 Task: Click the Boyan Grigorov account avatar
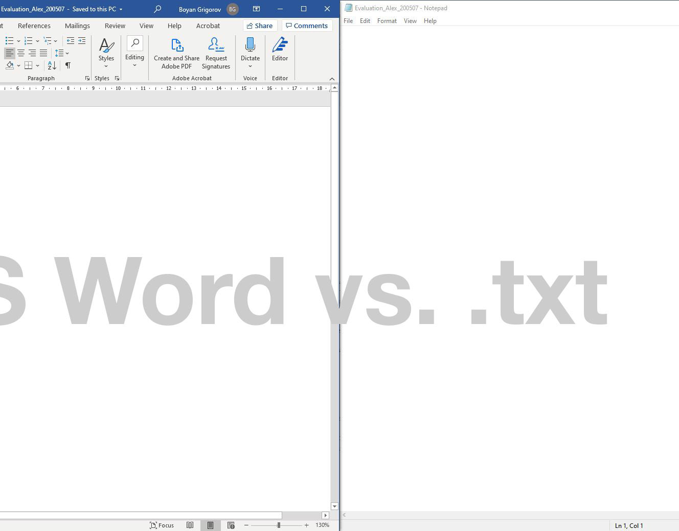pos(233,9)
